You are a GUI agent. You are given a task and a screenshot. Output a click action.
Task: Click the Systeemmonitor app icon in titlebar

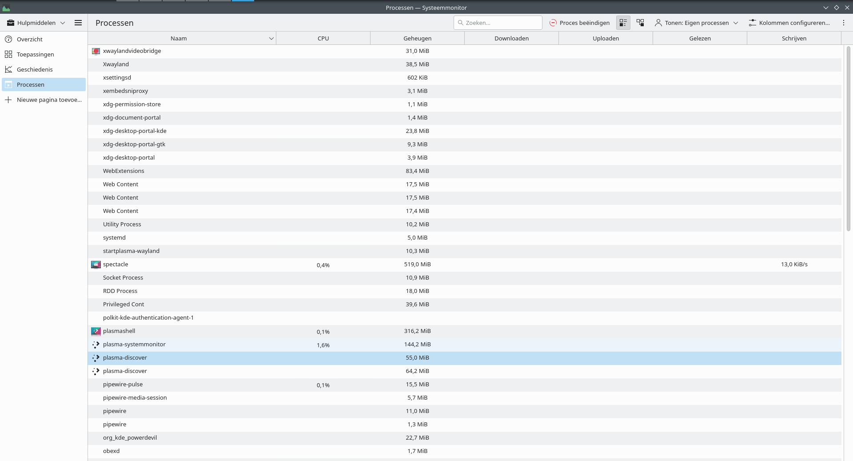point(6,8)
